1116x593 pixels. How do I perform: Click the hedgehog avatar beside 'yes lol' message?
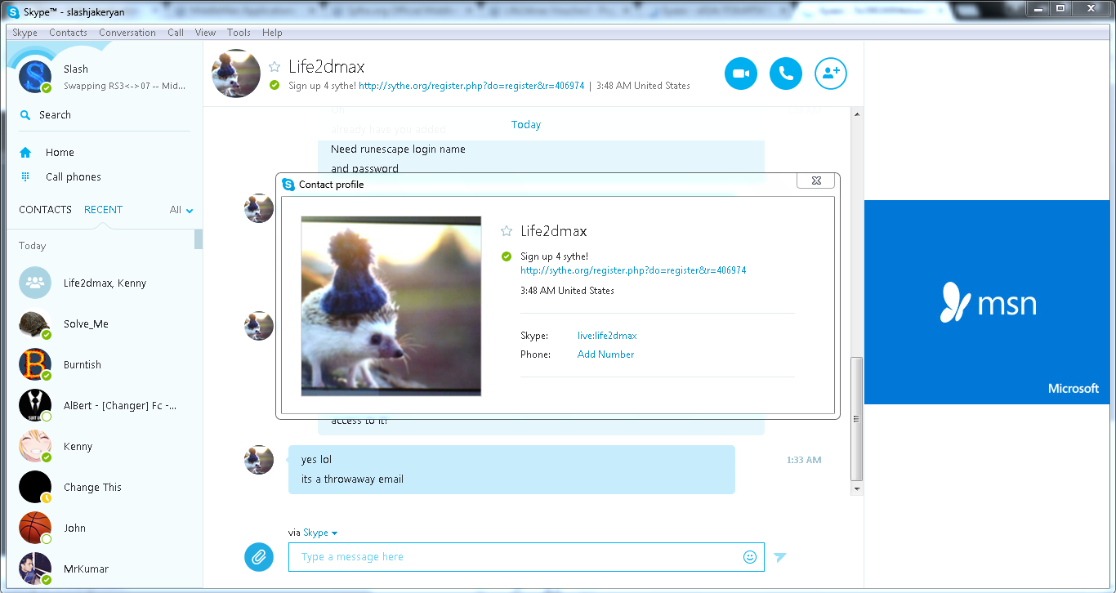coord(259,460)
